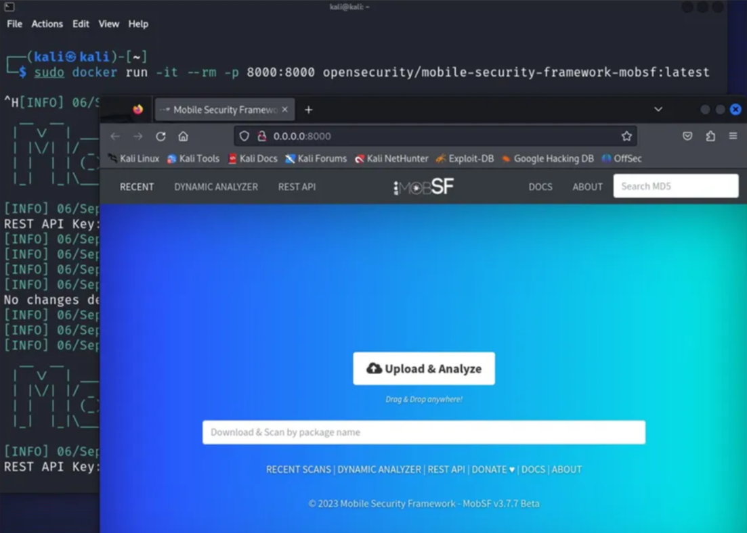747x533 pixels.
Task: Click the Firefox home icon
Action: 183,136
